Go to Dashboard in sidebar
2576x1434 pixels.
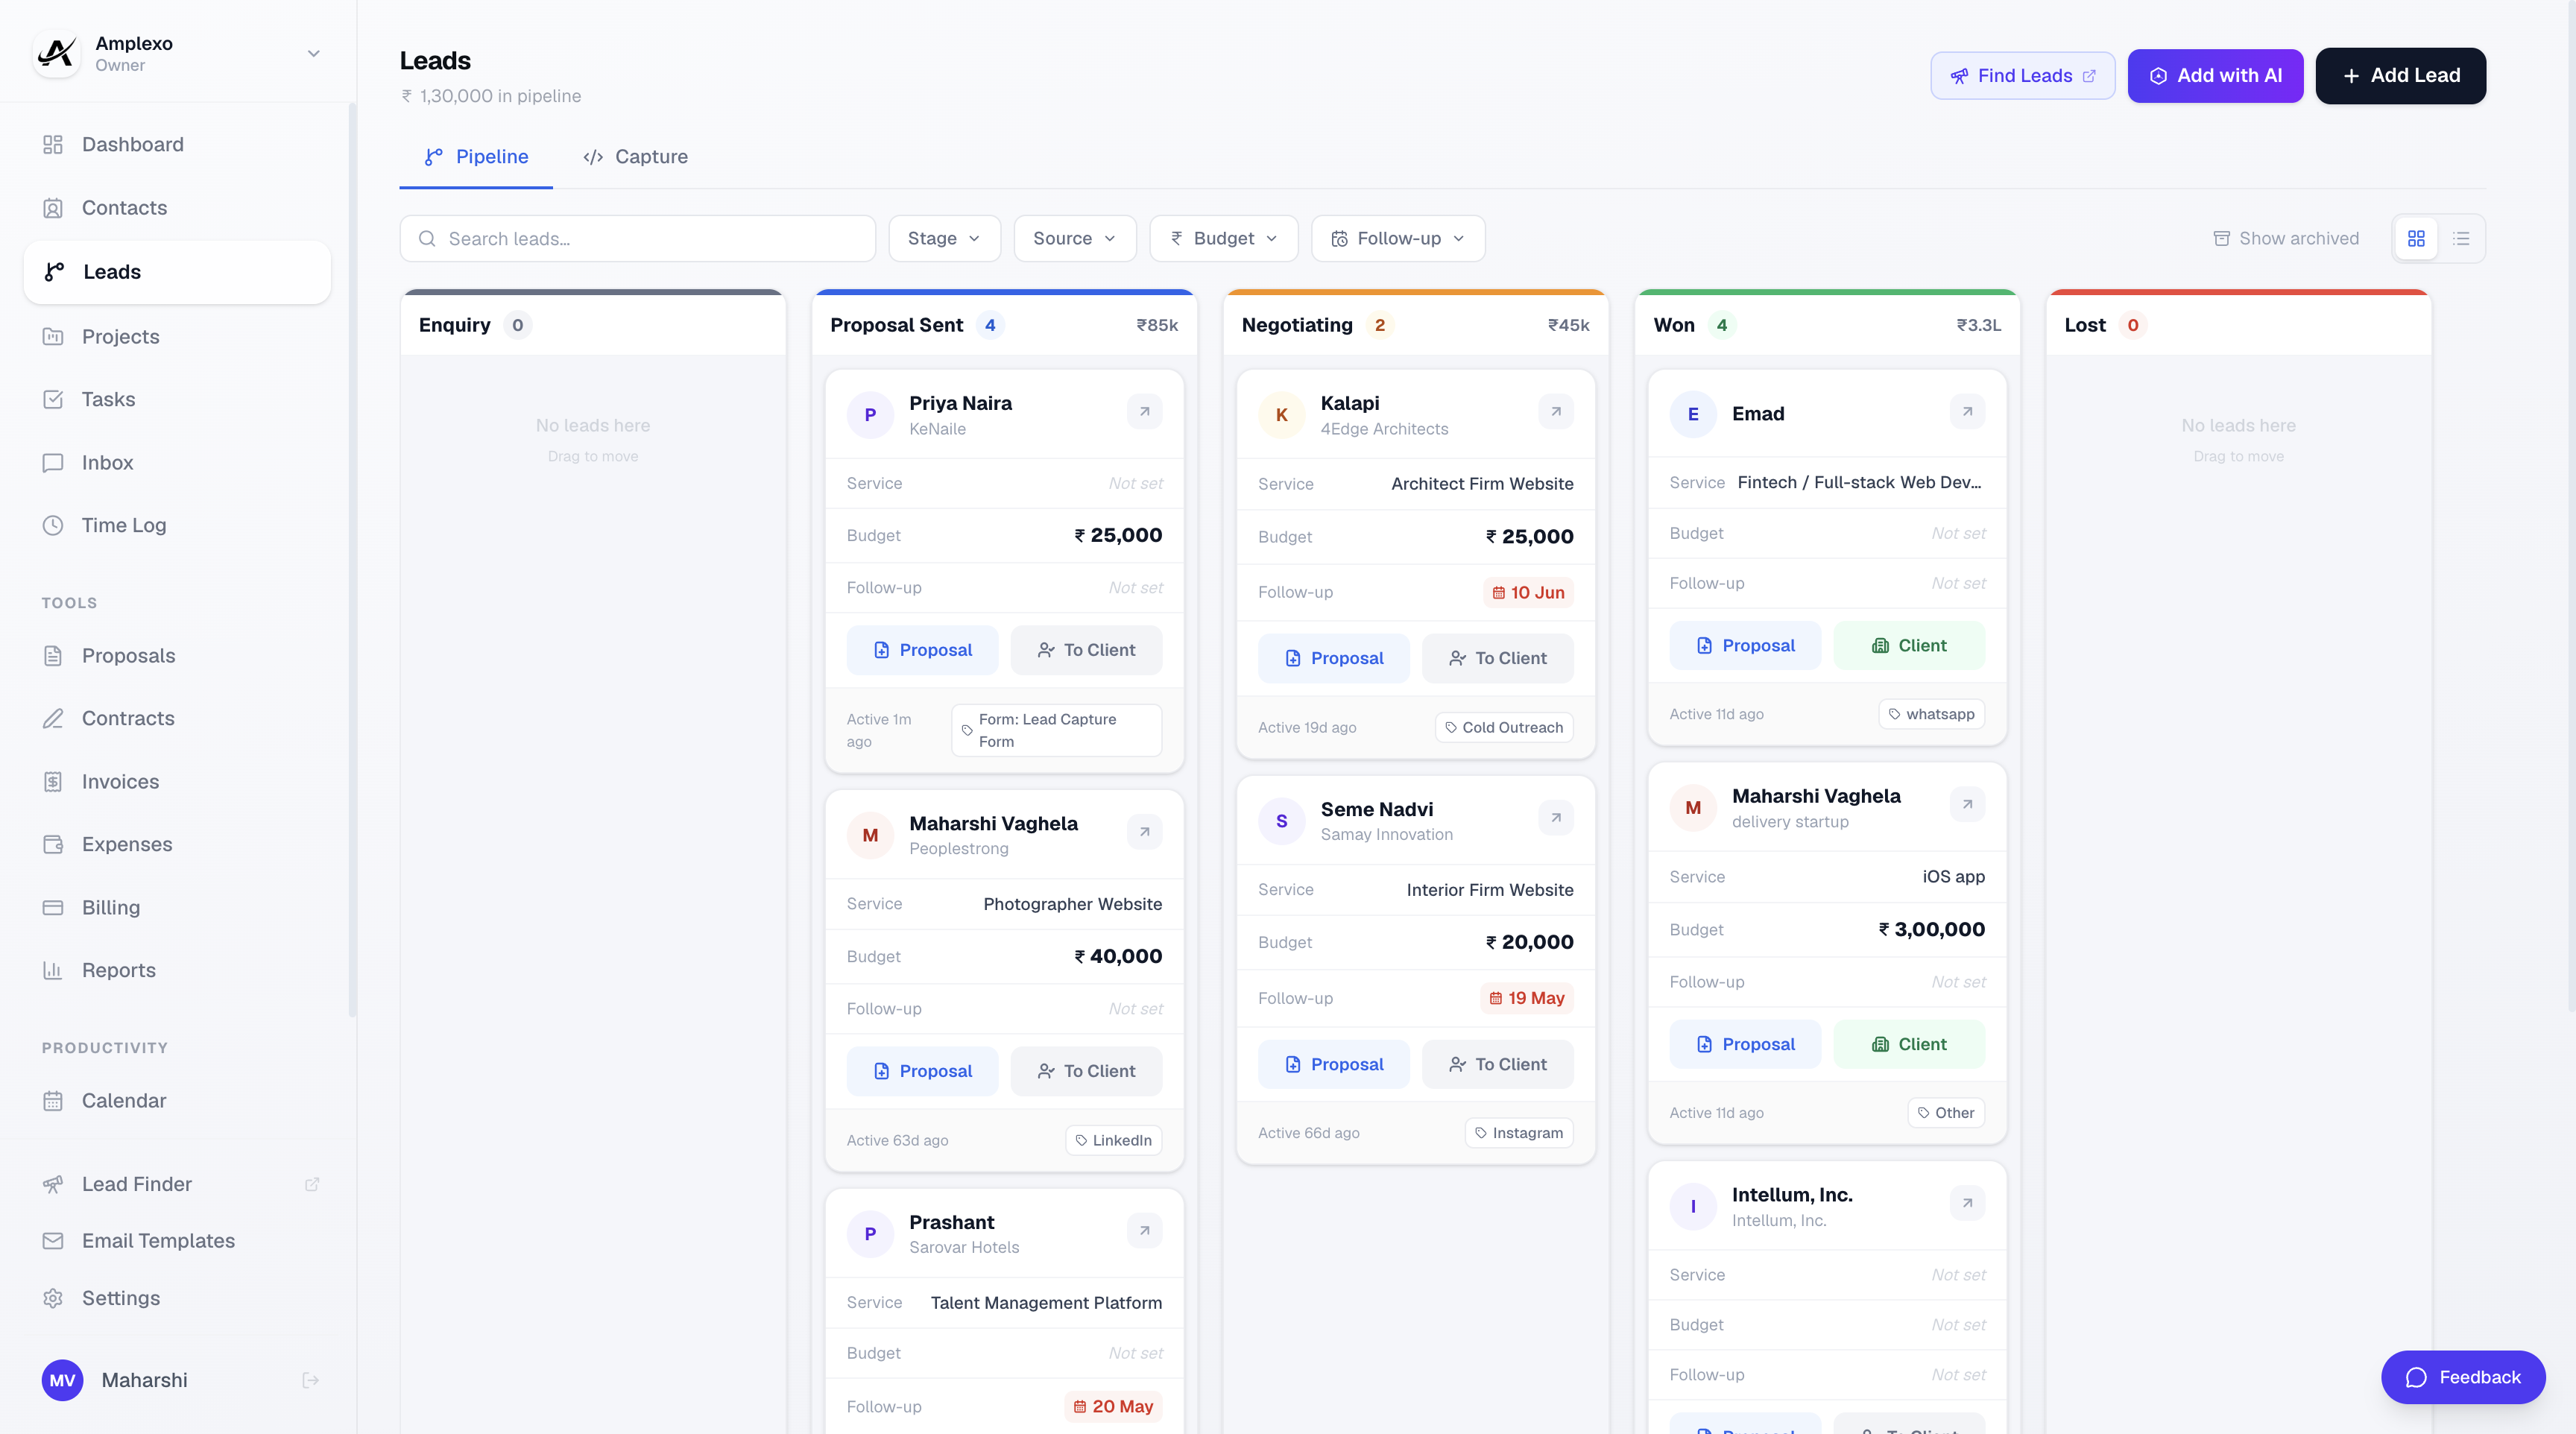tap(177, 144)
